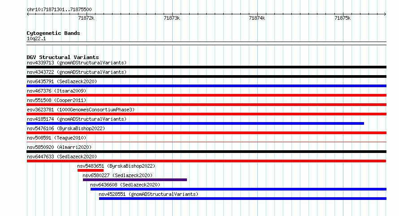Click the right arrow of the ruler
The image size is (399, 216).
click(385, 14)
